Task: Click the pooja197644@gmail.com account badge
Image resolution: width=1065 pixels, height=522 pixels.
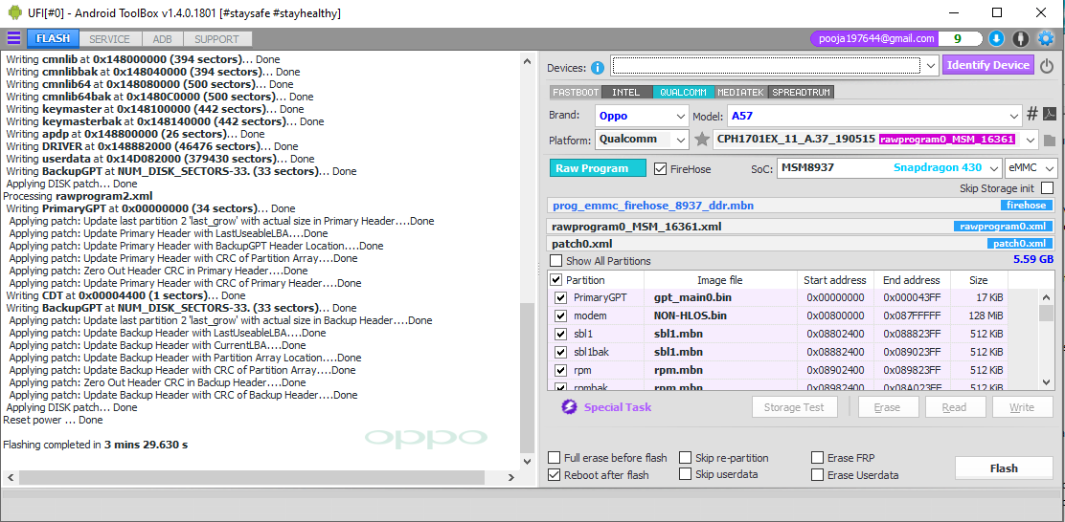Action: tap(875, 38)
